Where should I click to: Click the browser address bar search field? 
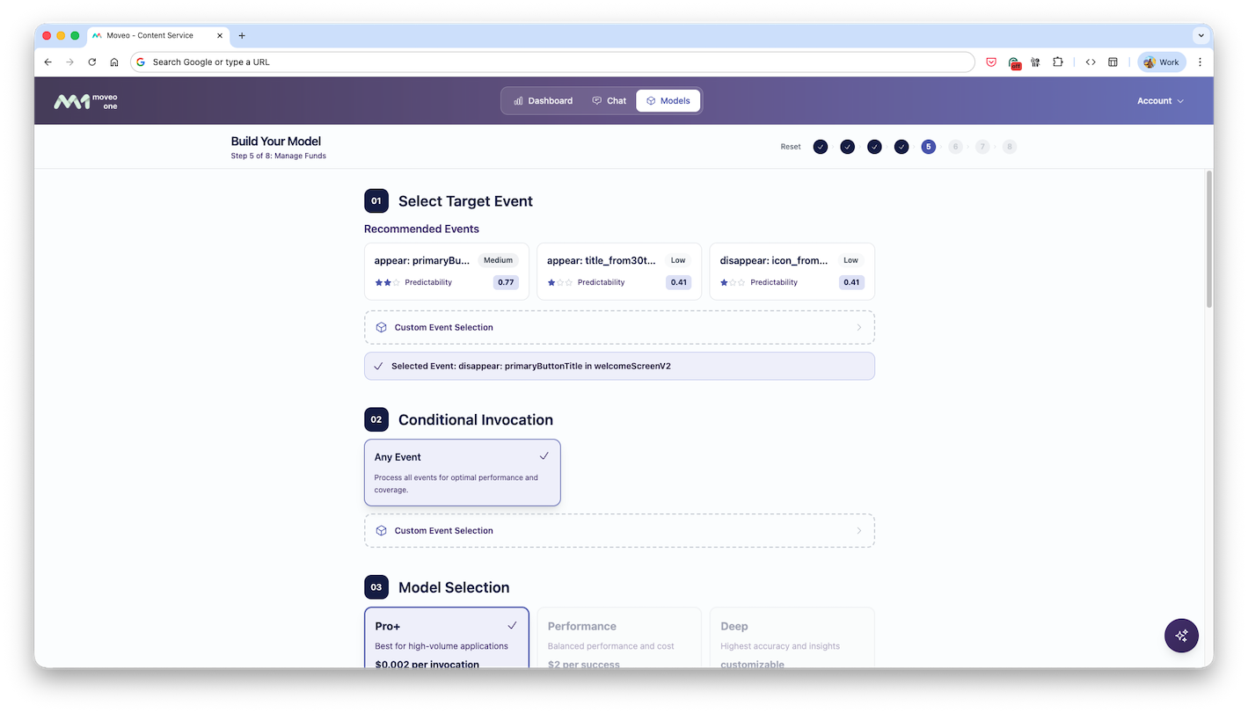(x=554, y=62)
